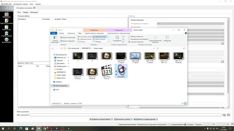Toggle Область просмотра preview pane
Image resolution: width=234 pixels, height=131 pixels.
click(x=68, y=37)
